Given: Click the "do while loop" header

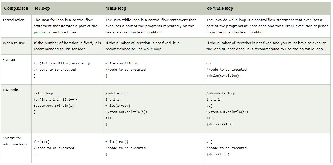Looking at the screenshot, I should click(x=220, y=8).
